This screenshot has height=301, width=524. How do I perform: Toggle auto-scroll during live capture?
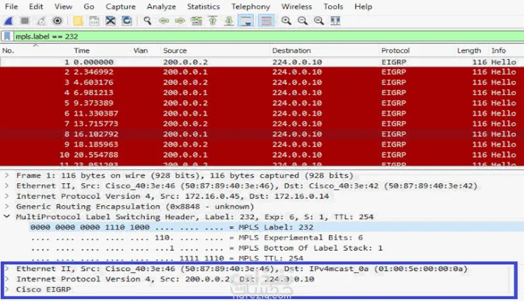[246, 21]
